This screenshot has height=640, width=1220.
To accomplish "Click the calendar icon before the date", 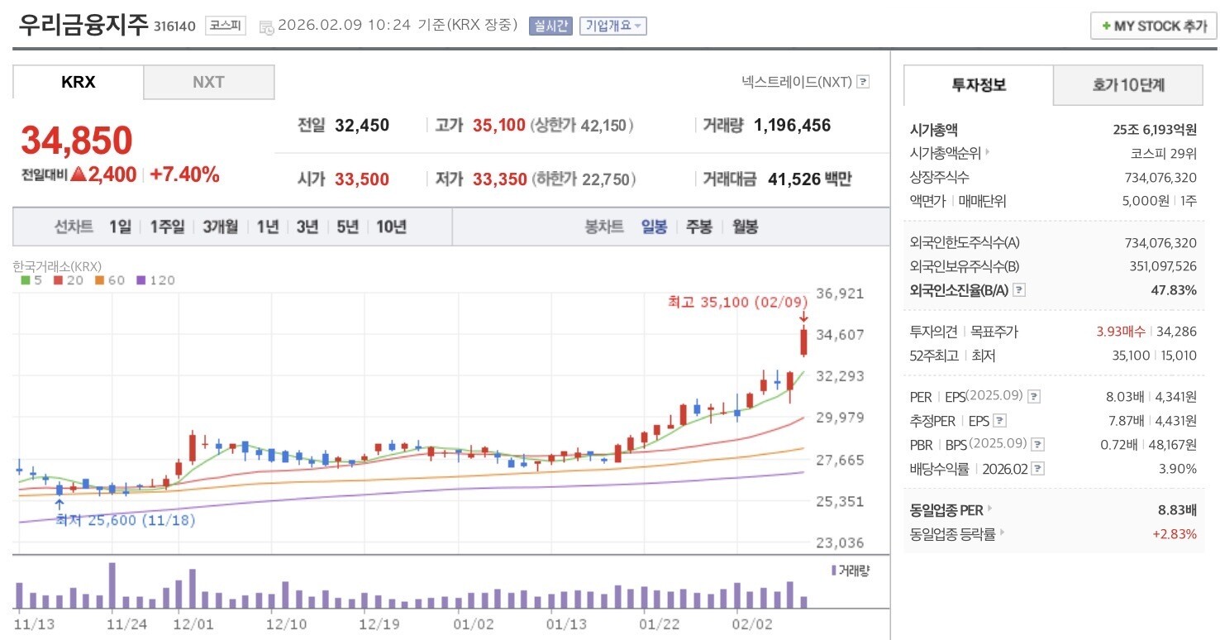I will (x=266, y=26).
